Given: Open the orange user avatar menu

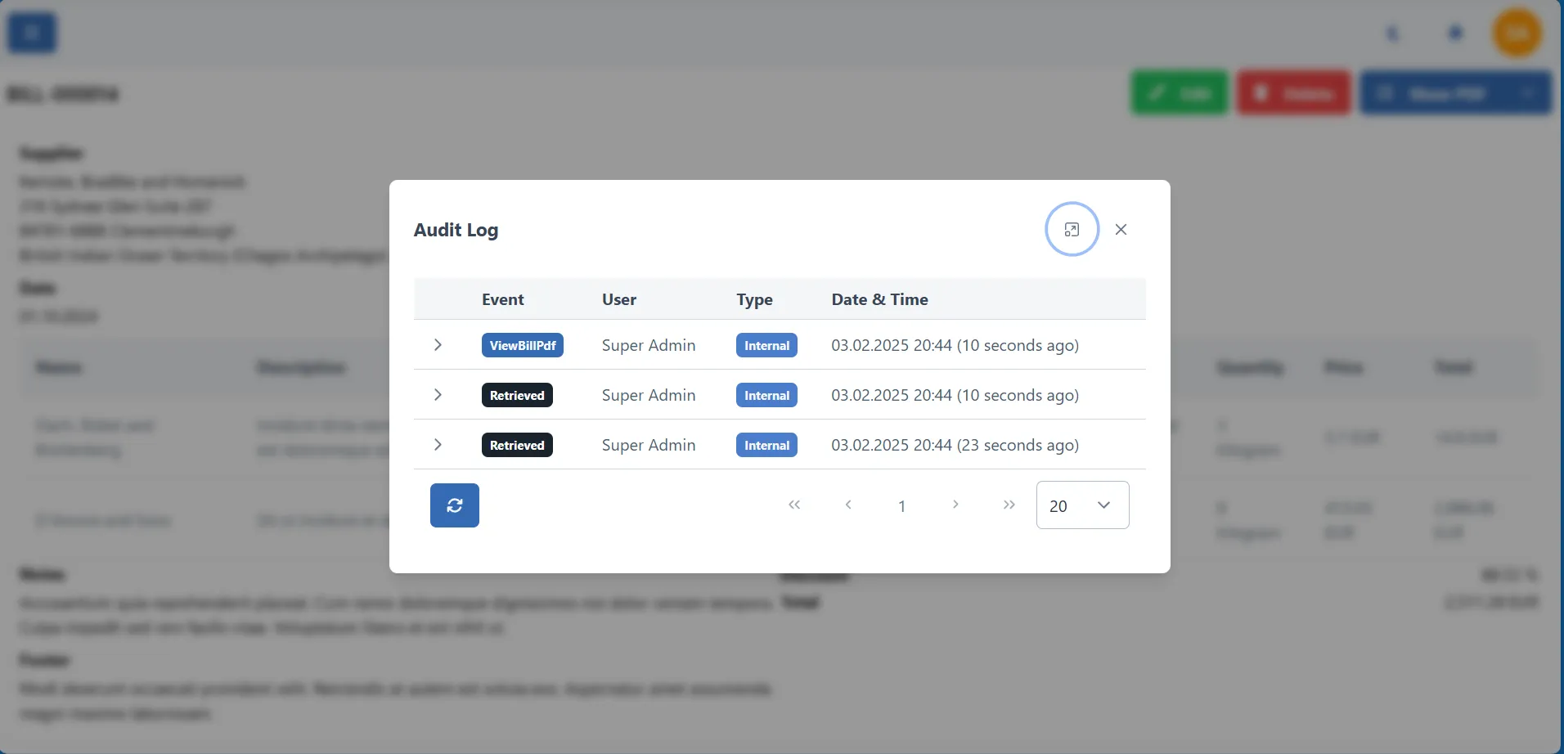Looking at the screenshot, I should 1517,33.
